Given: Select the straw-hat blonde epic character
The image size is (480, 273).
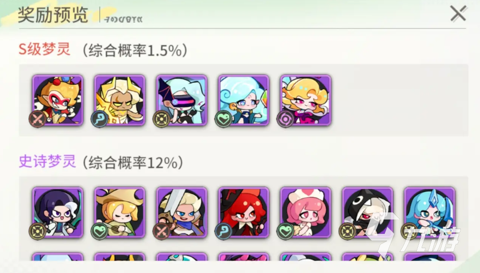Looking at the screenshot, I should (120, 212).
